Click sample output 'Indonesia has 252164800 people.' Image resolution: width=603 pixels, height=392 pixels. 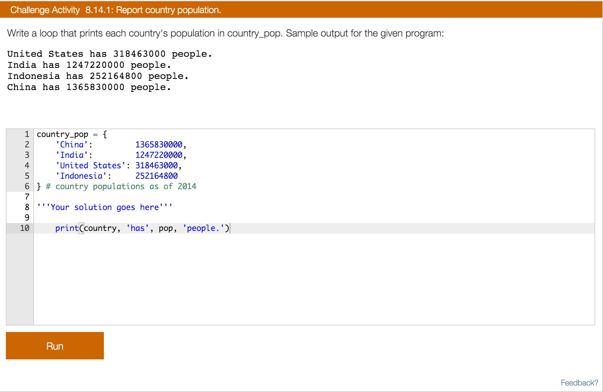coord(98,76)
